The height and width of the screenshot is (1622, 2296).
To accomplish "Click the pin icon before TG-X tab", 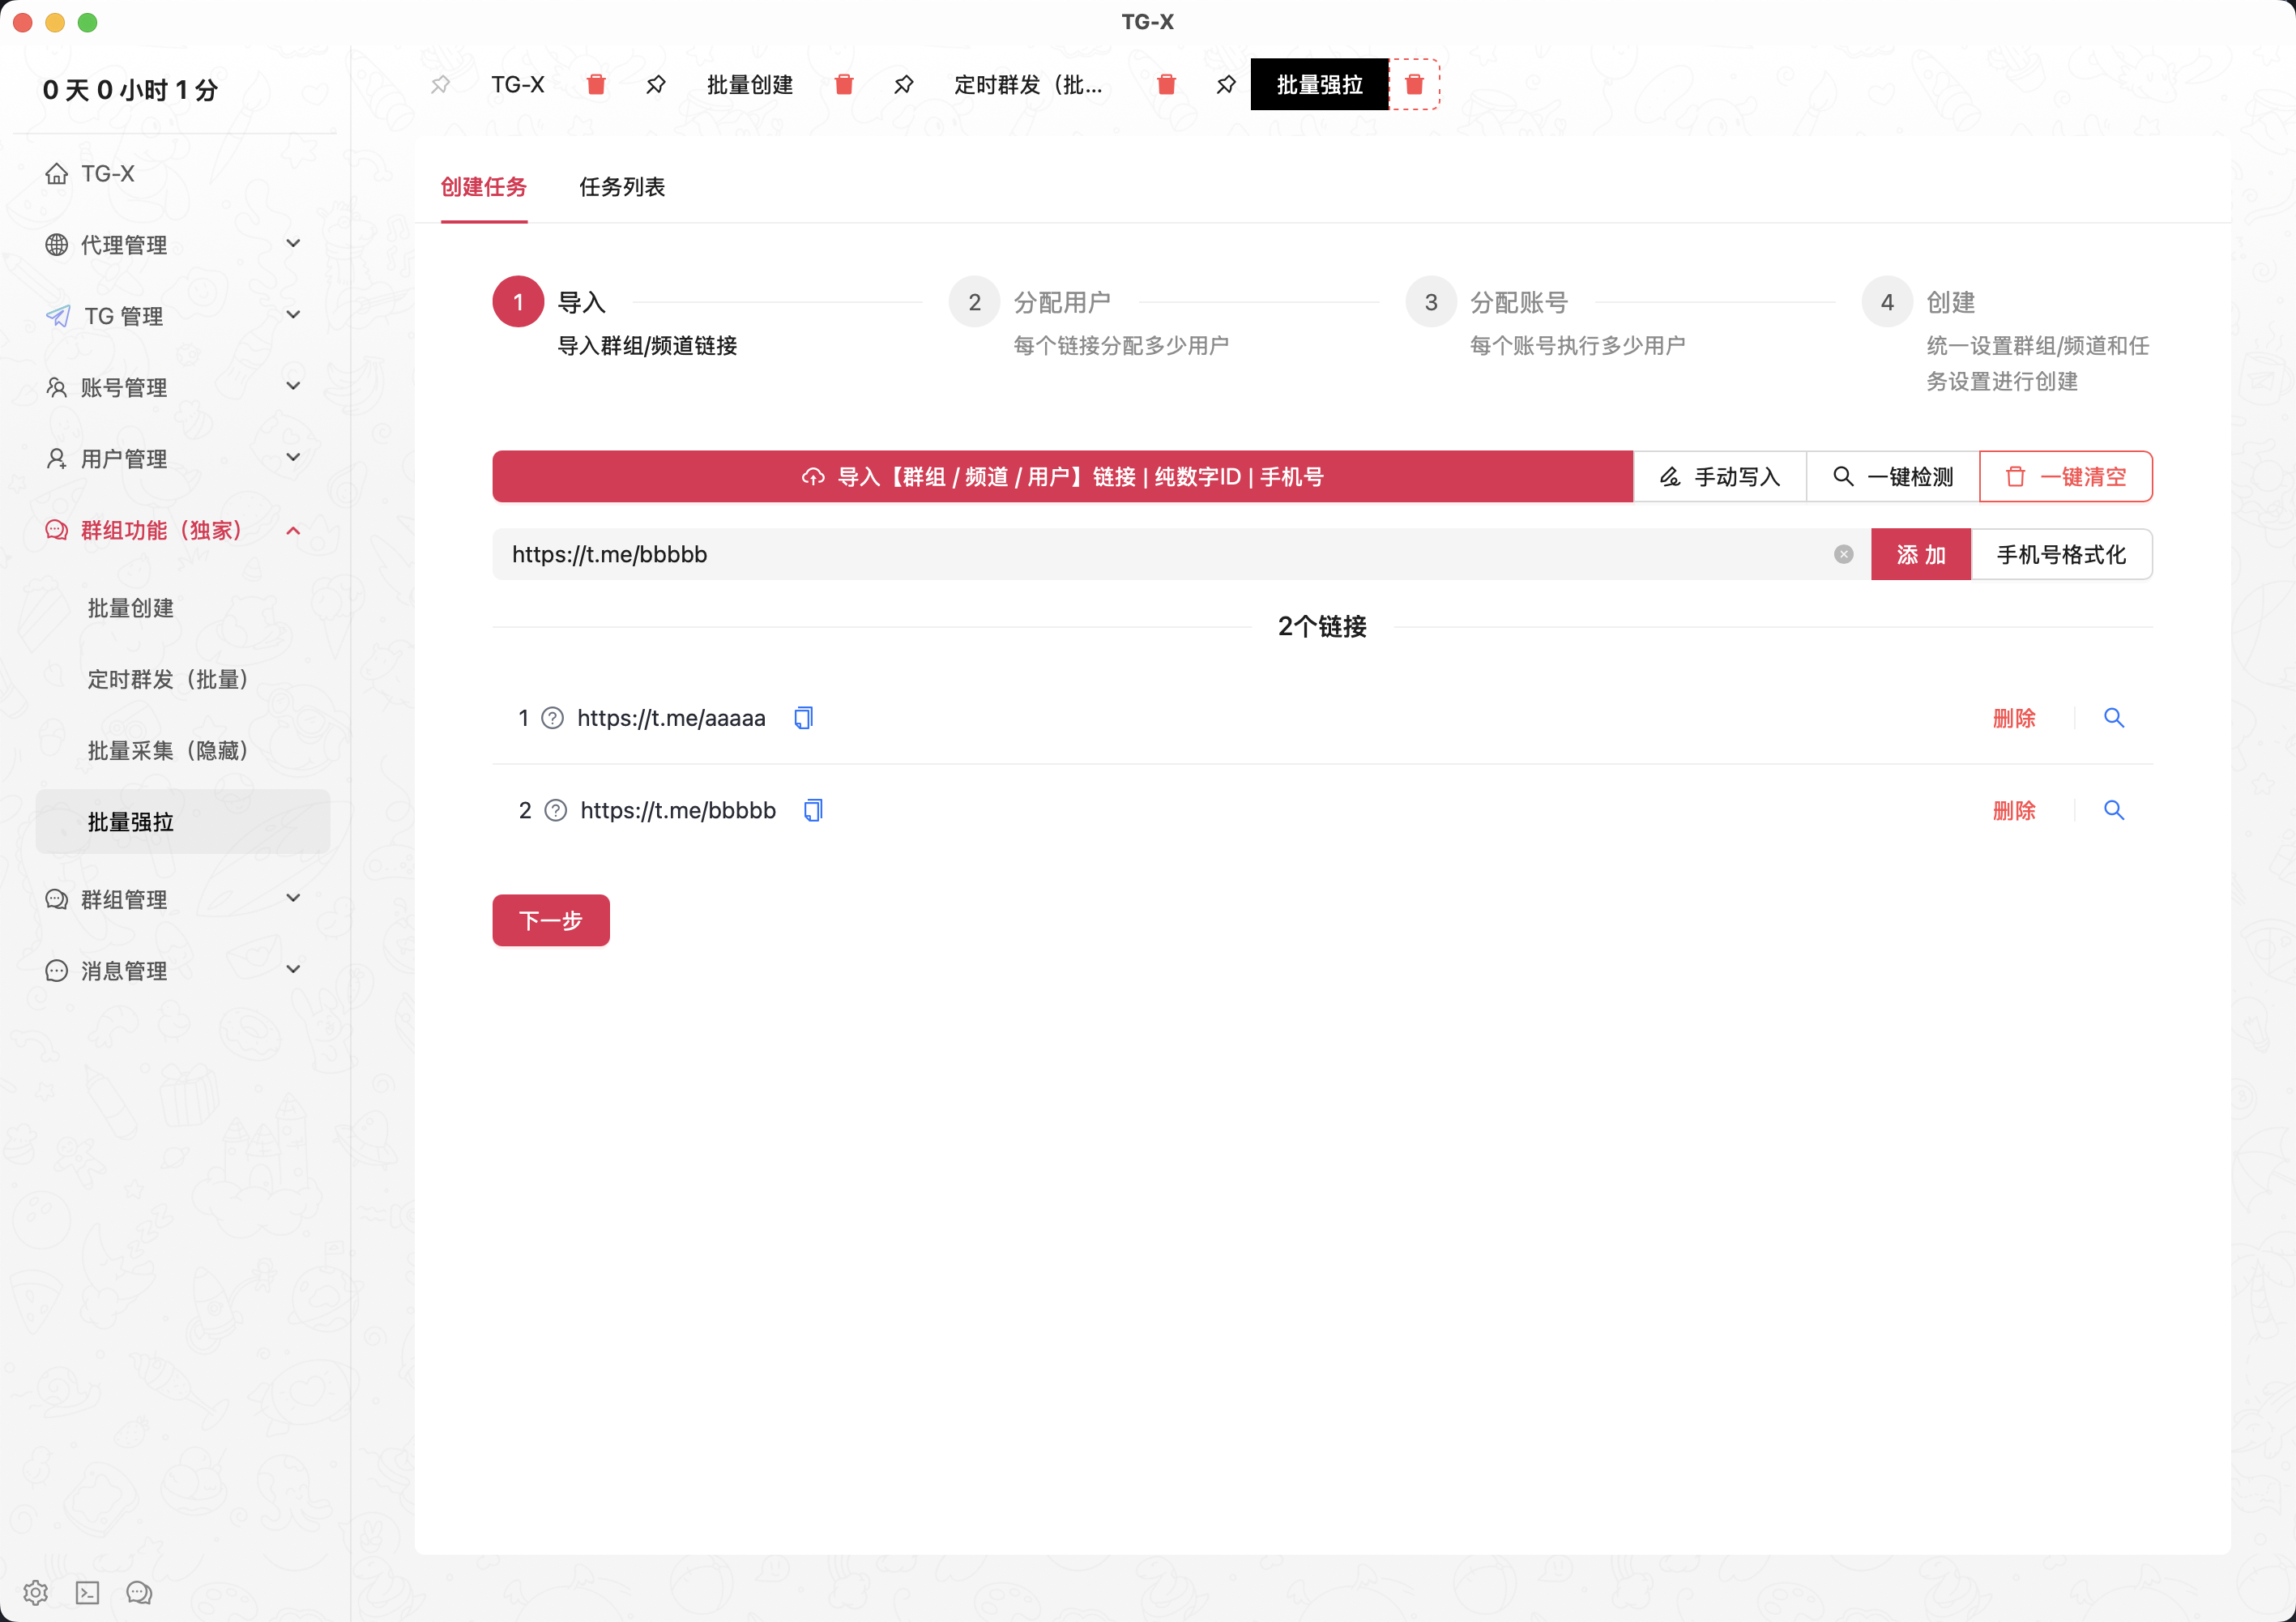I will point(440,85).
